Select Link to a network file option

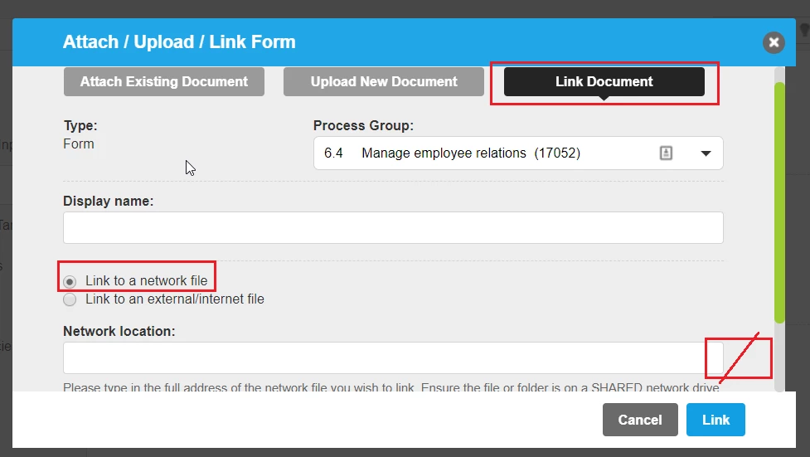(x=70, y=282)
